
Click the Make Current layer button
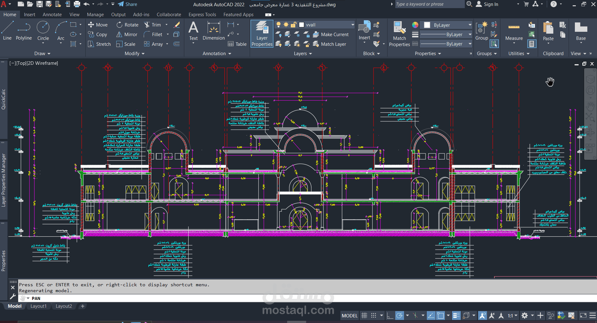click(x=331, y=35)
